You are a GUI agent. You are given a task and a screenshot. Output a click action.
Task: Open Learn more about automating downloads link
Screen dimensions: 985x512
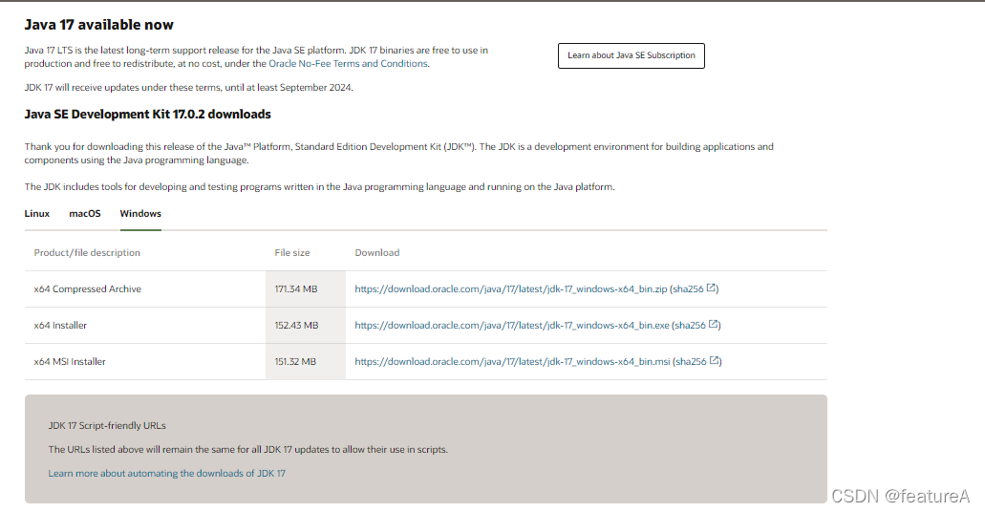(166, 474)
